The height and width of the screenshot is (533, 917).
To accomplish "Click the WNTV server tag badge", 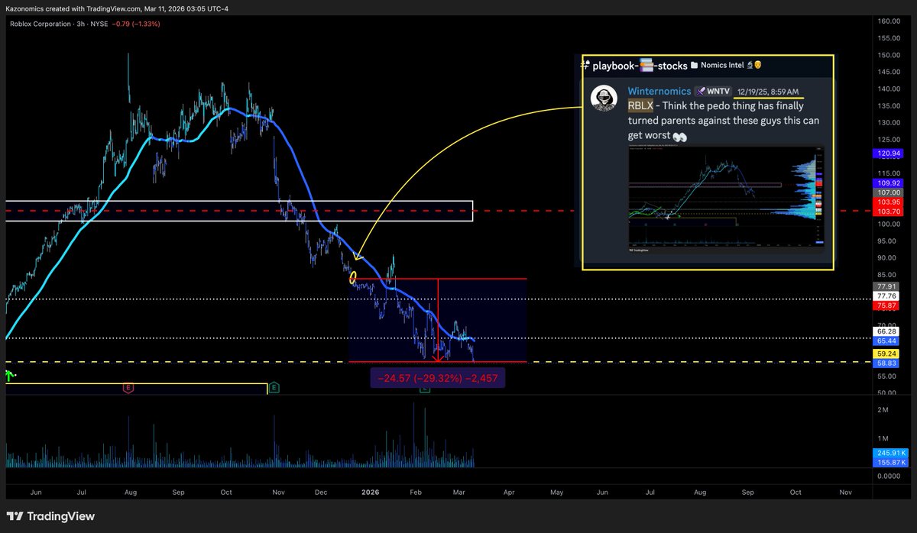I will [x=712, y=92].
